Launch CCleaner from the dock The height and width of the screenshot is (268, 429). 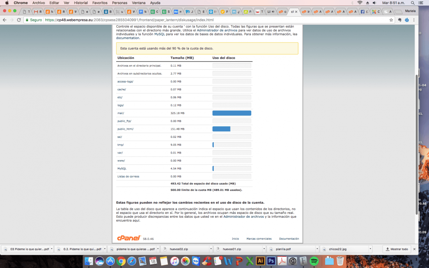tap(207, 261)
